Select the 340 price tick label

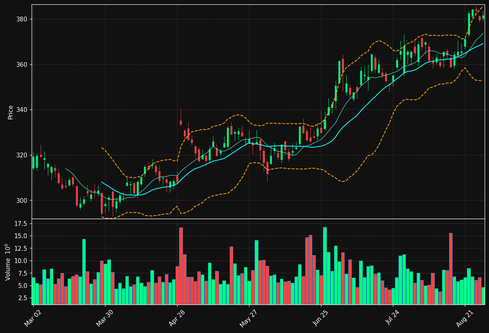point(22,110)
